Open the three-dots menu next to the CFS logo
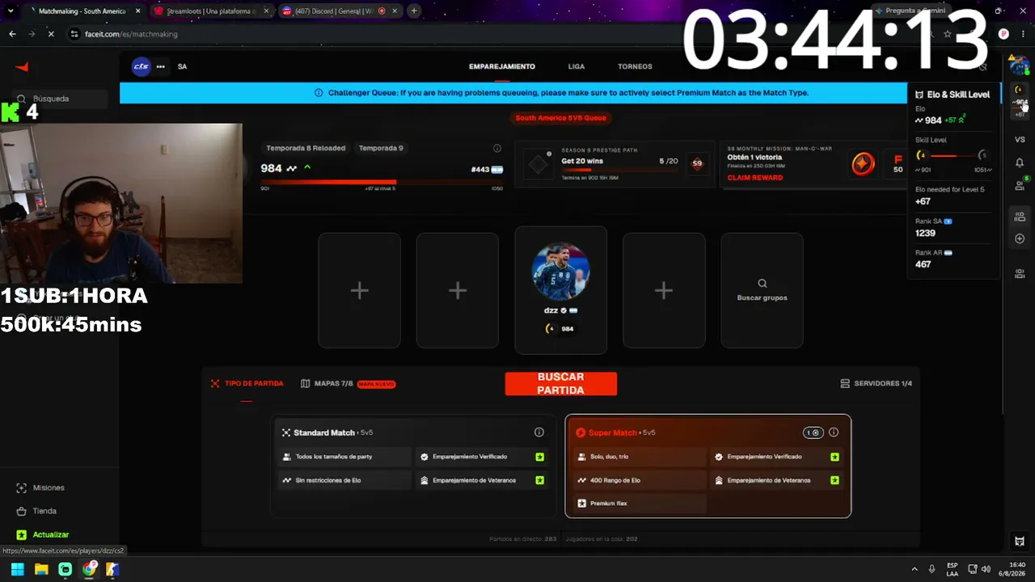 pyautogui.click(x=160, y=66)
